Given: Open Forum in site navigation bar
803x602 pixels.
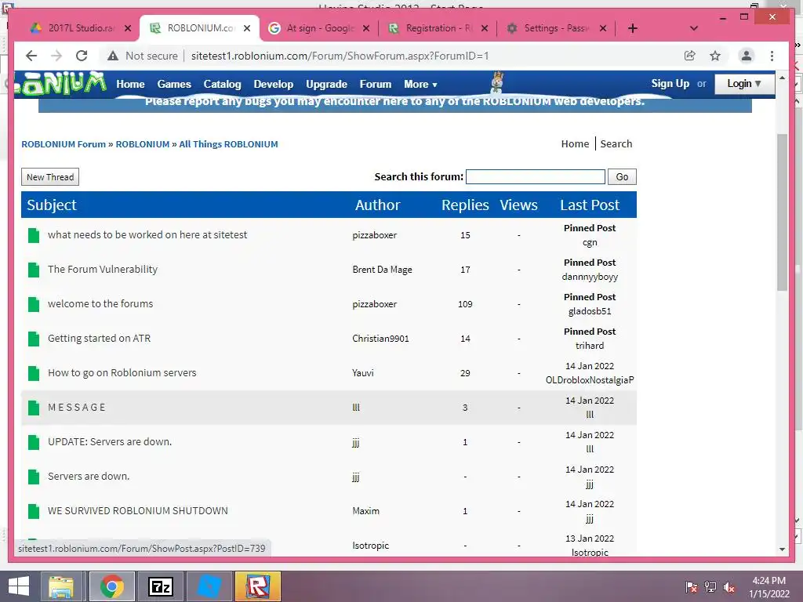Looking at the screenshot, I should [376, 84].
